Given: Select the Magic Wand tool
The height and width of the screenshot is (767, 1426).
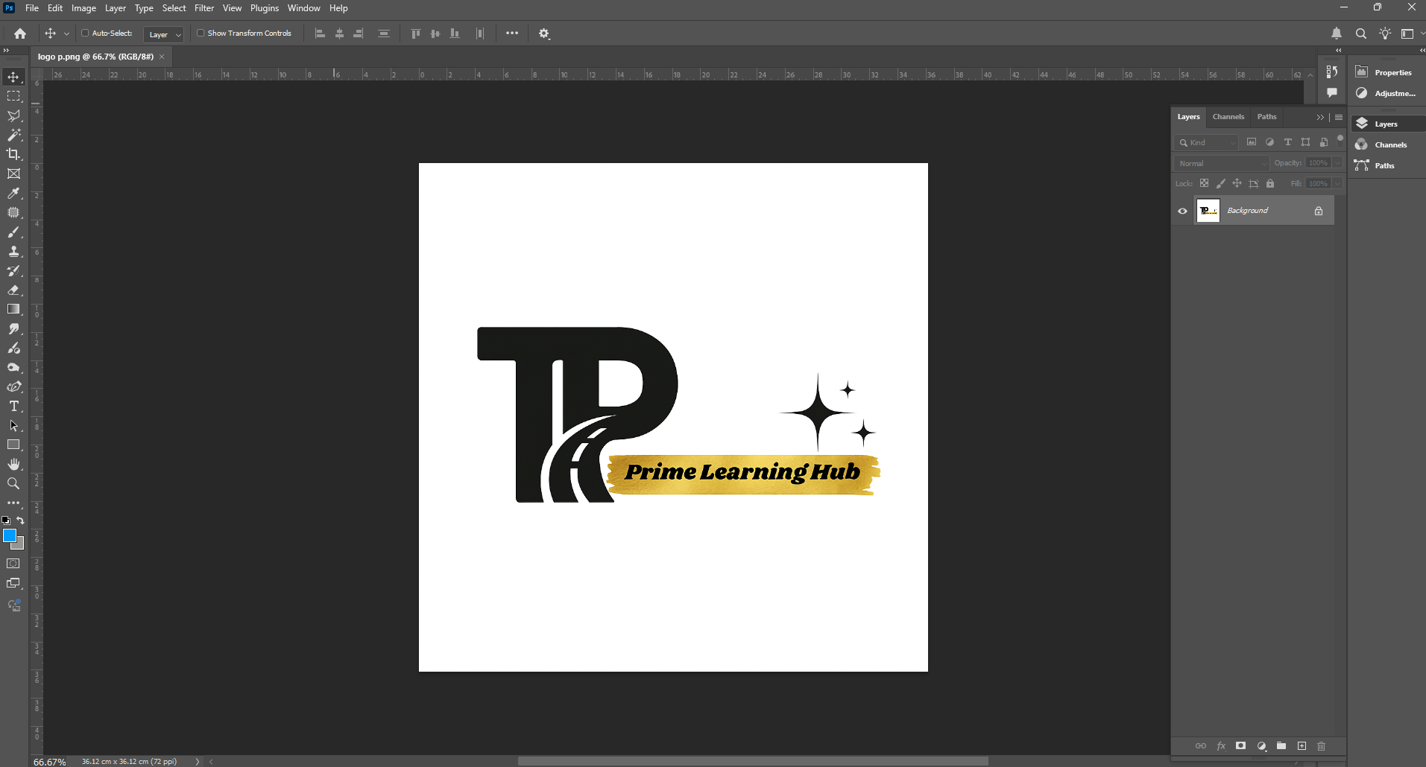Looking at the screenshot, I should [13, 135].
